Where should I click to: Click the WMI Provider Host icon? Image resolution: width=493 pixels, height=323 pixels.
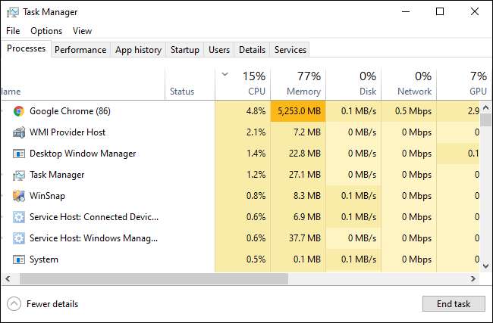19,132
